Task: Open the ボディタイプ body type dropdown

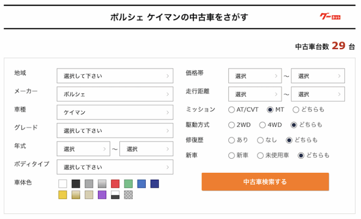Action: pyautogui.click(x=115, y=167)
